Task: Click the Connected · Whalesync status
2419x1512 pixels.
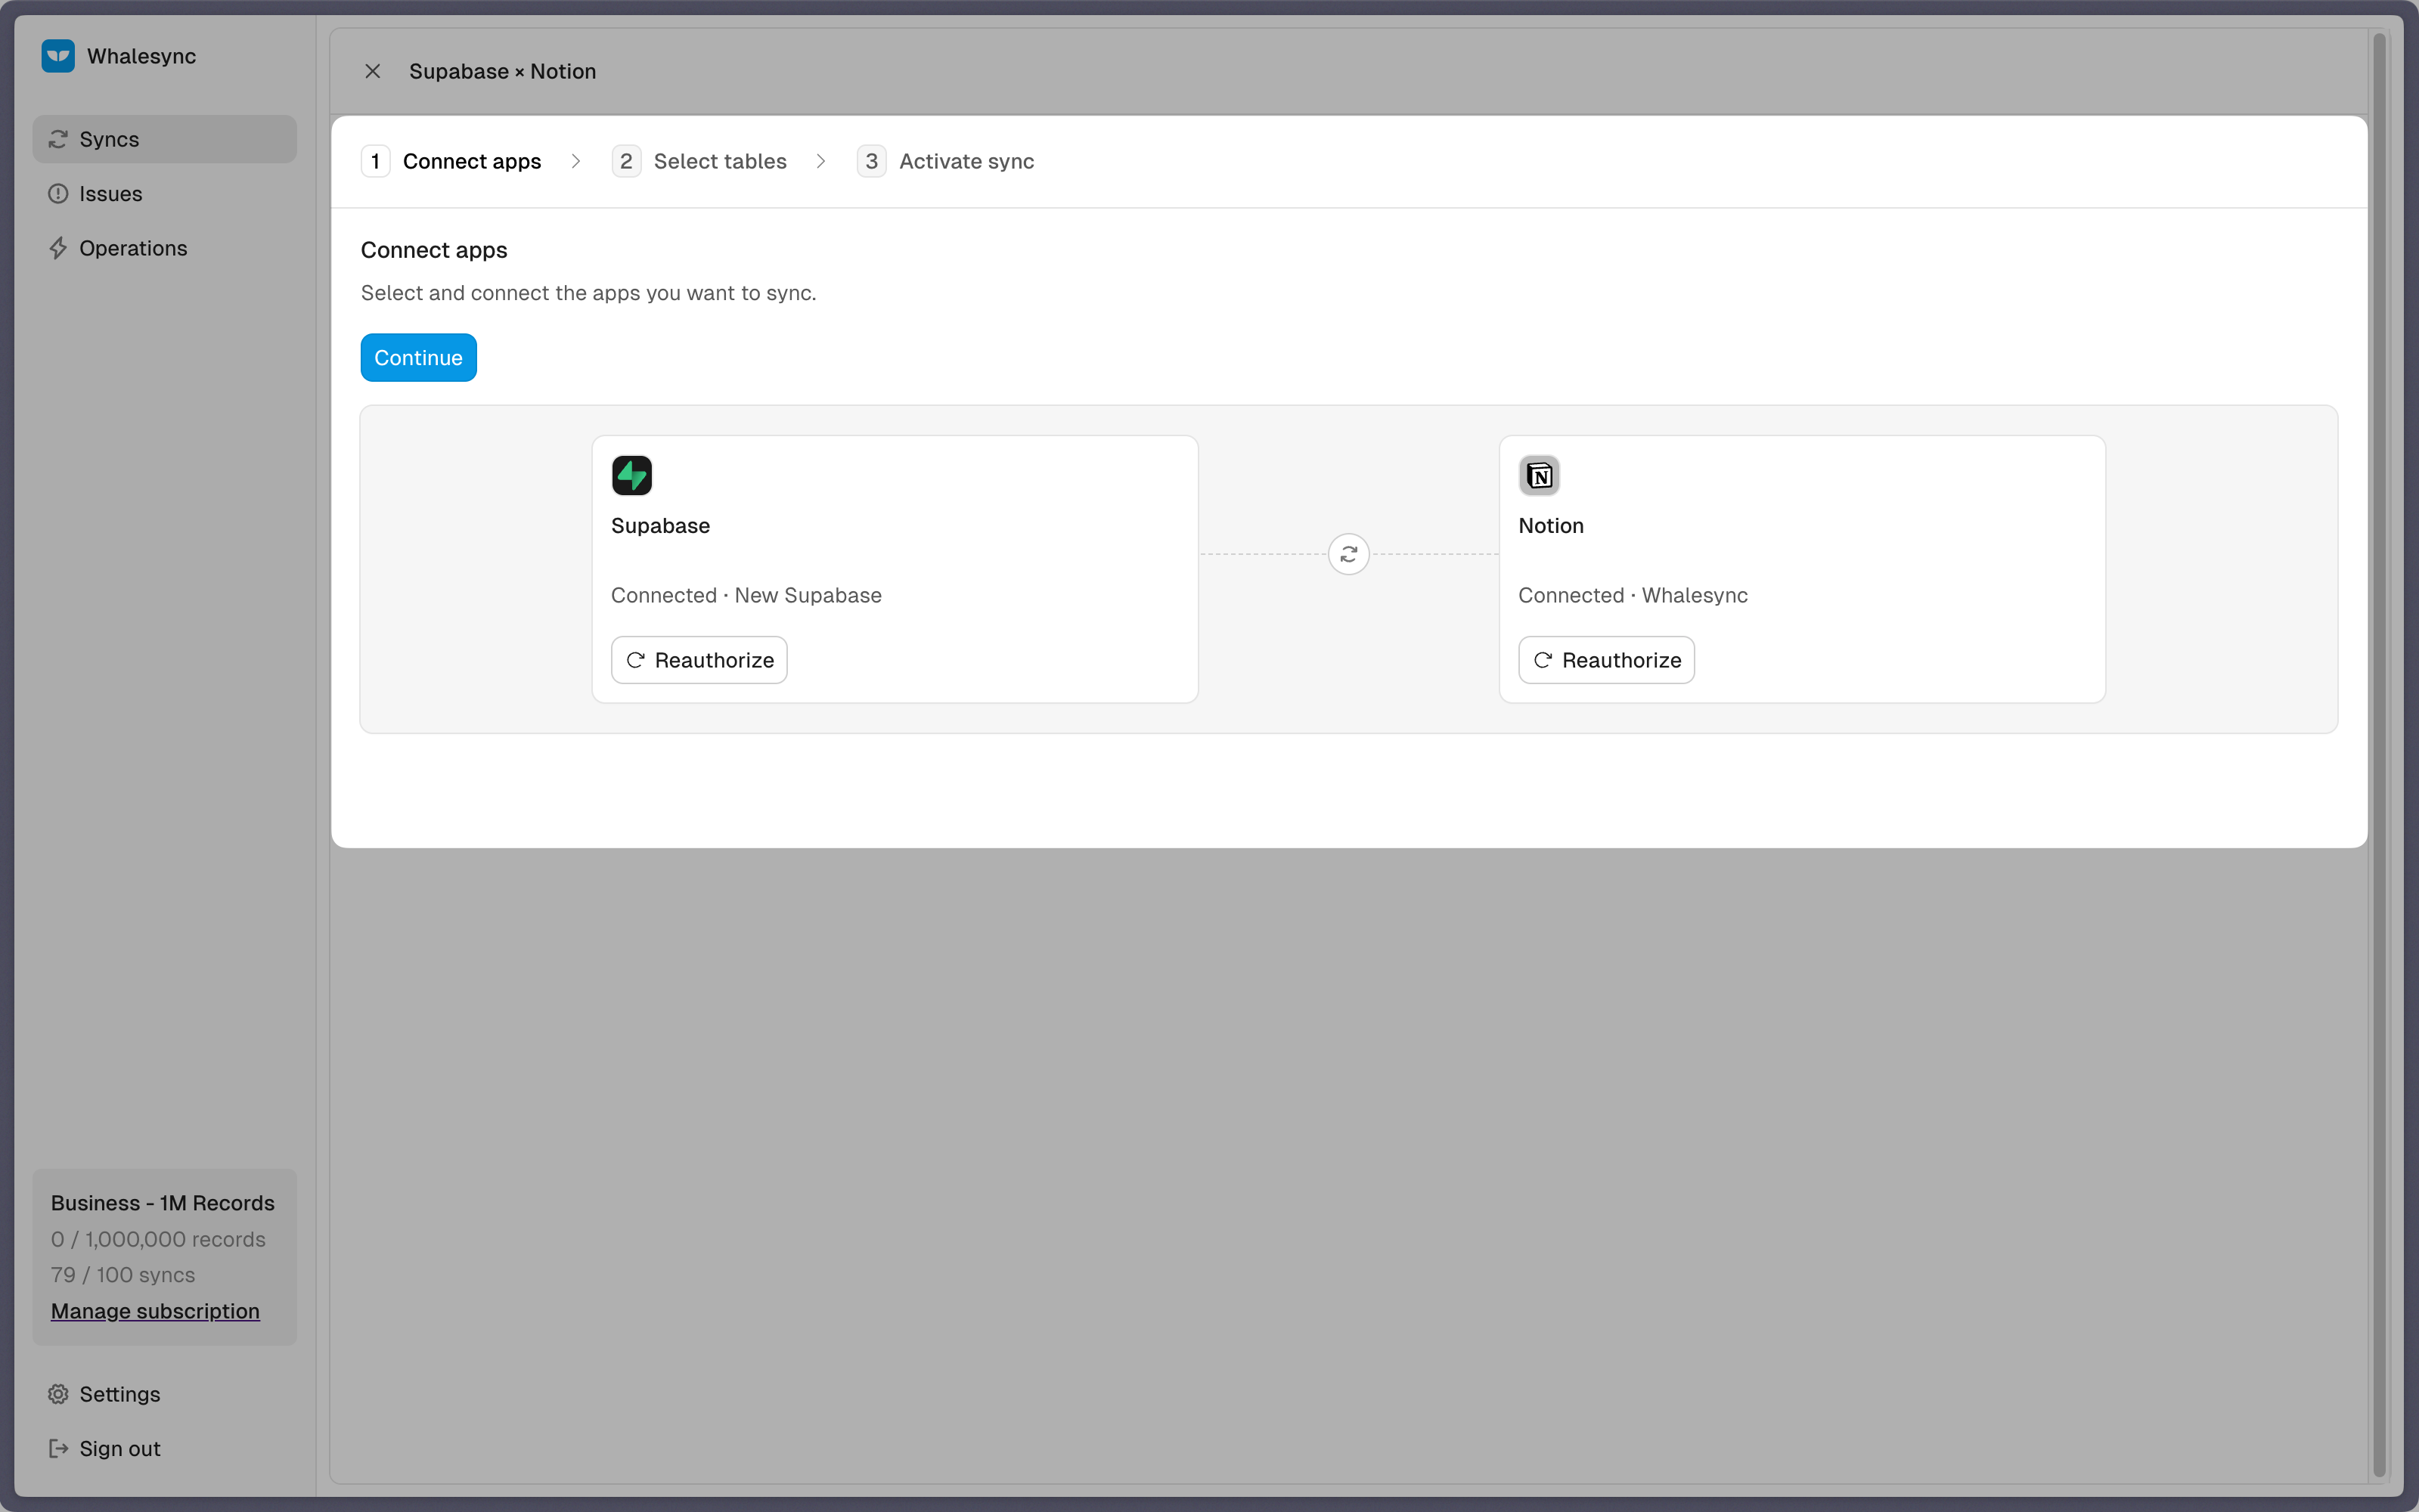Action: pyautogui.click(x=1633, y=596)
